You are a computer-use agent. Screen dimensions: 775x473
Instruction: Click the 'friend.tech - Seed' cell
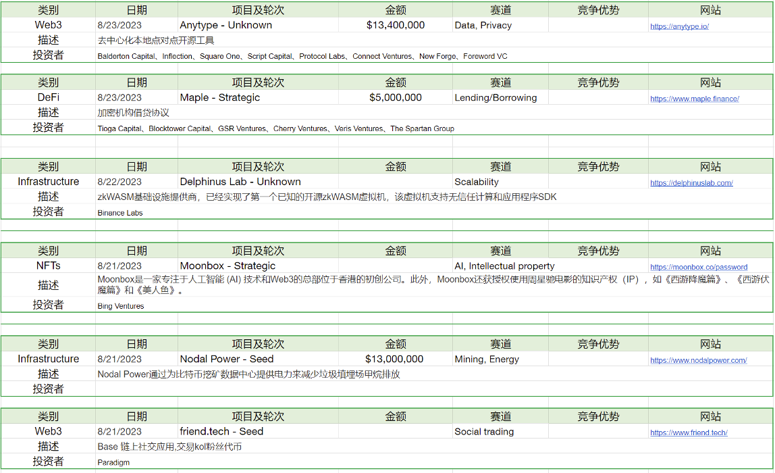click(258, 431)
